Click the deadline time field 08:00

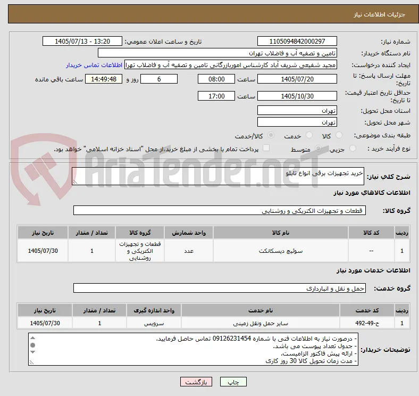(x=216, y=79)
